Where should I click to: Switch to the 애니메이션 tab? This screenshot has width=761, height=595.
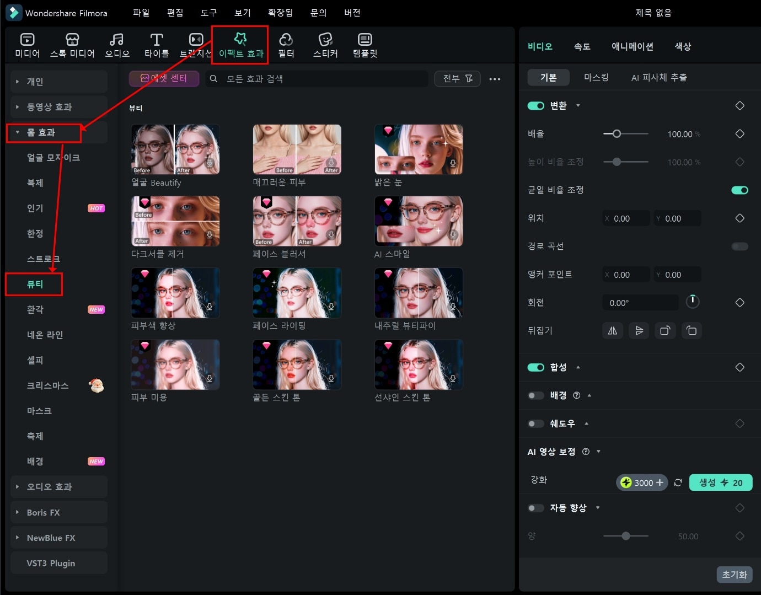point(632,46)
